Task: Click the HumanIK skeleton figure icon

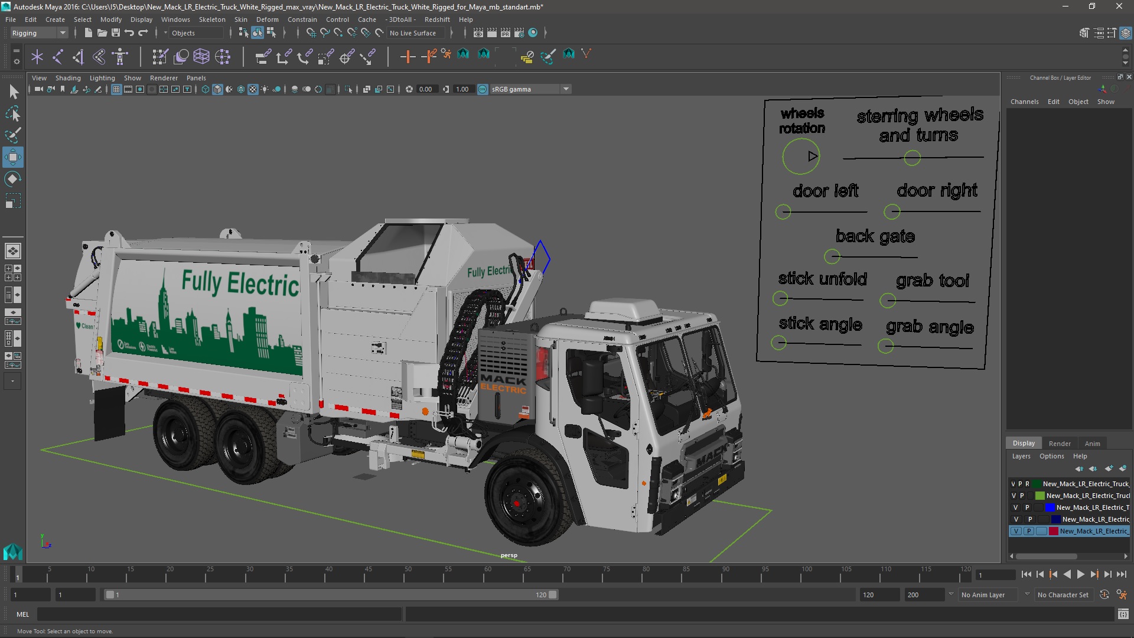Action: point(120,57)
